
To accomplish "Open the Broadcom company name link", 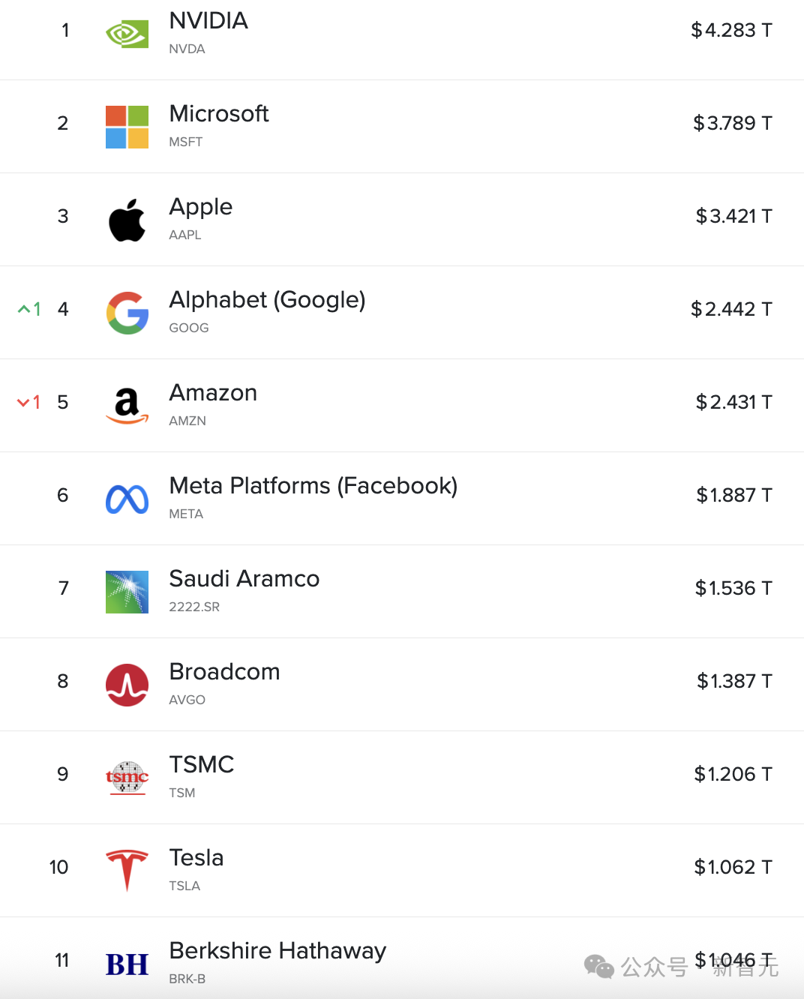I will [x=224, y=671].
